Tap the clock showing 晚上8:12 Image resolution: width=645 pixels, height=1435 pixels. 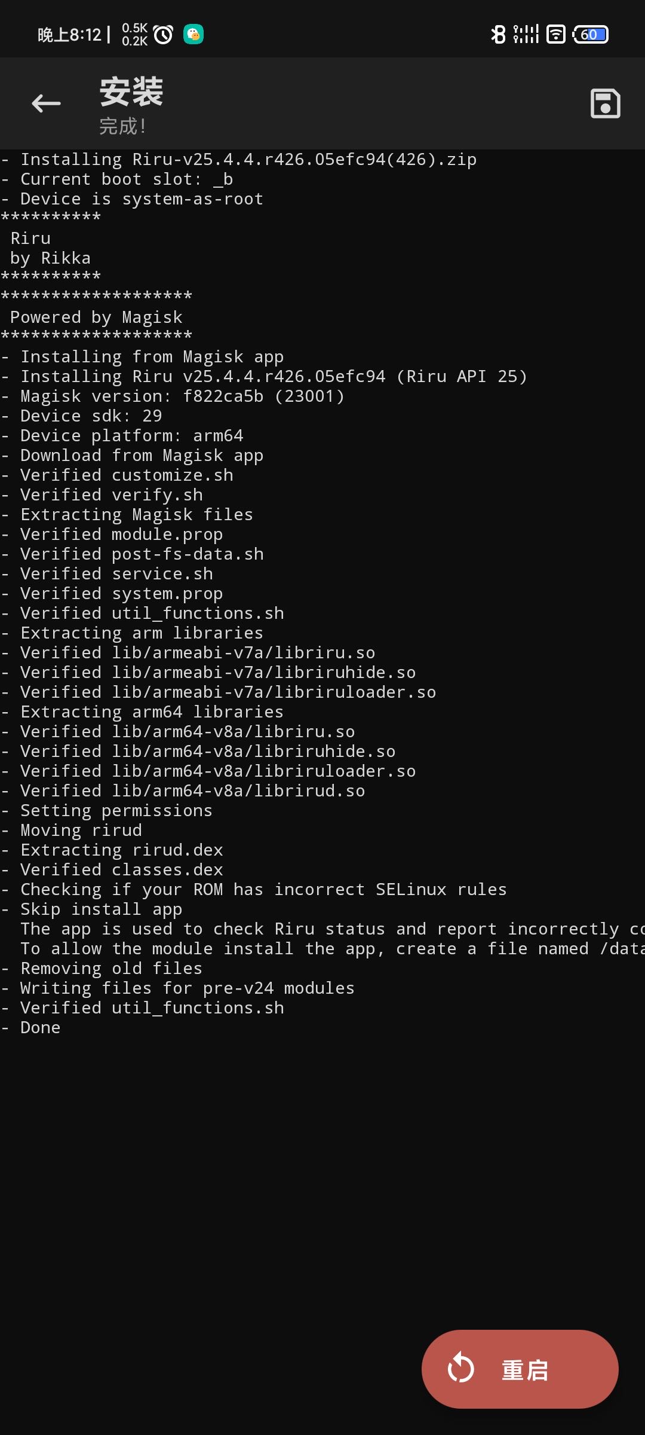click(x=69, y=35)
